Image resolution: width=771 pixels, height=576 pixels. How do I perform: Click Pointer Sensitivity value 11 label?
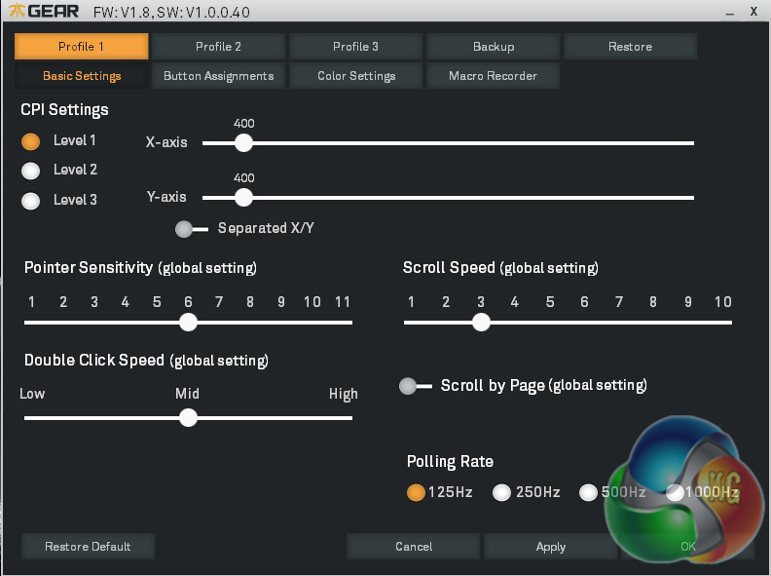tap(343, 302)
